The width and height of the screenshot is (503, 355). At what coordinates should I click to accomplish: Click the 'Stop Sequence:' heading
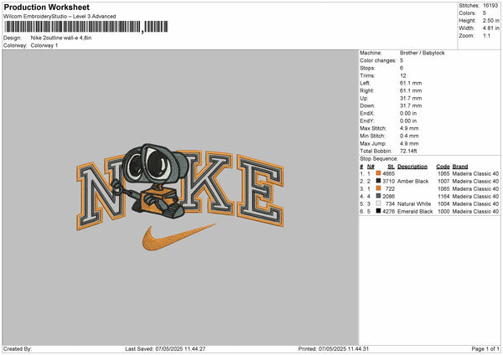(x=379, y=159)
